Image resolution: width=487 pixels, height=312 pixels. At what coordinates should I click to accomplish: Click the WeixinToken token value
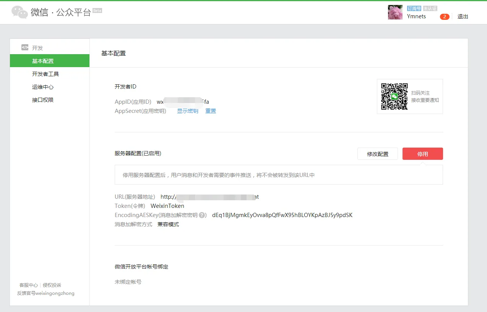pyautogui.click(x=167, y=206)
